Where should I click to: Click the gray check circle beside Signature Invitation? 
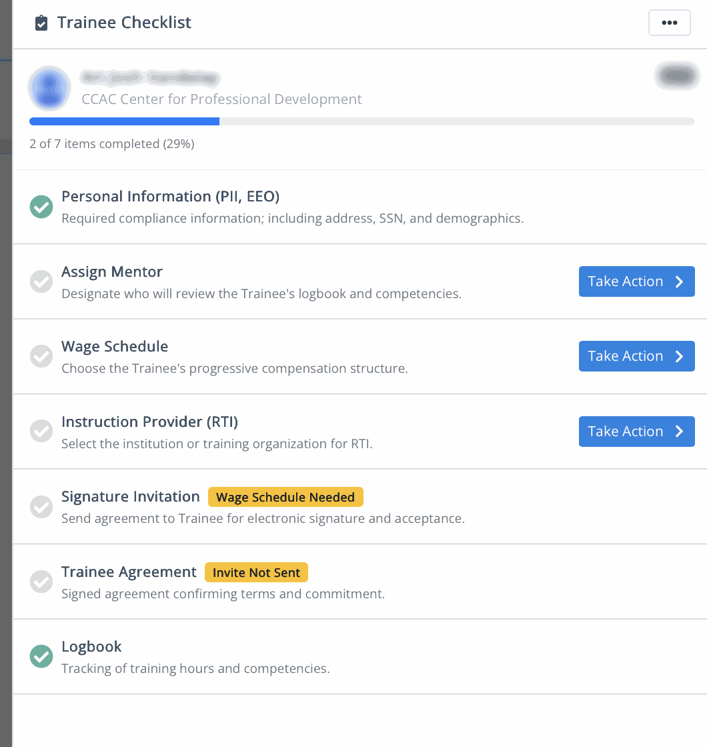(x=41, y=507)
